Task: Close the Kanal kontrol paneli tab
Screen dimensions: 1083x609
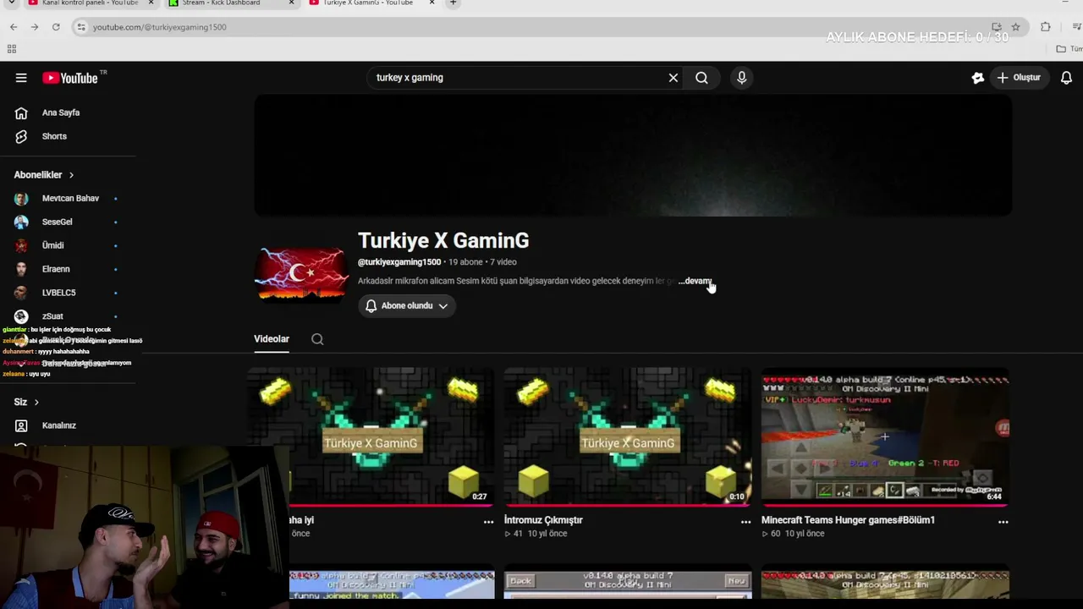Action: [151, 3]
